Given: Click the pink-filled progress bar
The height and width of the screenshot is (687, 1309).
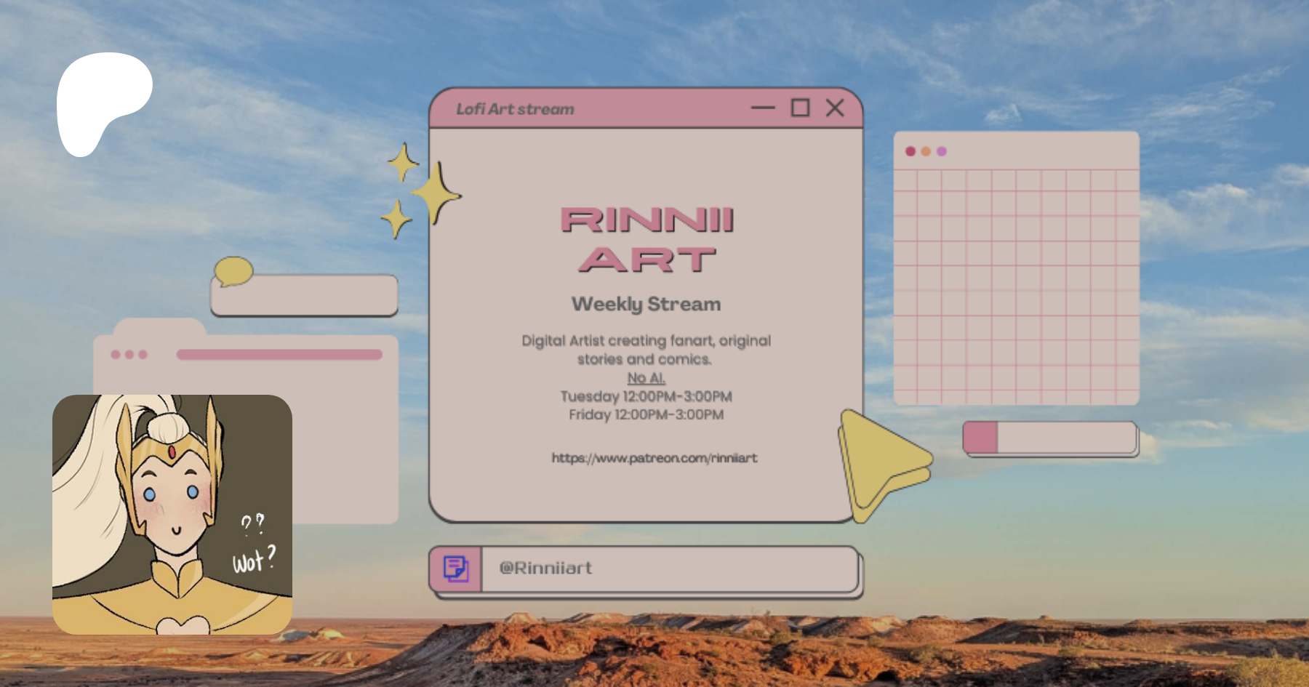Looking at the screenshot, I should 1049,438.
